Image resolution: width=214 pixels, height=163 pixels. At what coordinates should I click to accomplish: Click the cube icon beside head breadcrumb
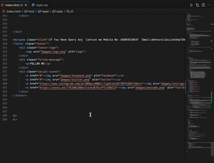[39, 11]
